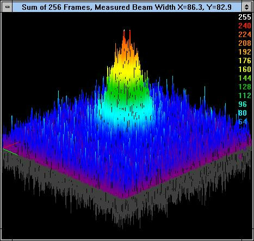
Task: Select the orange 208 legend value
Action: [x=245, y=43]
